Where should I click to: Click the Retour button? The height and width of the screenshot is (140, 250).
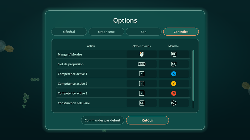[x=147, y=120]
